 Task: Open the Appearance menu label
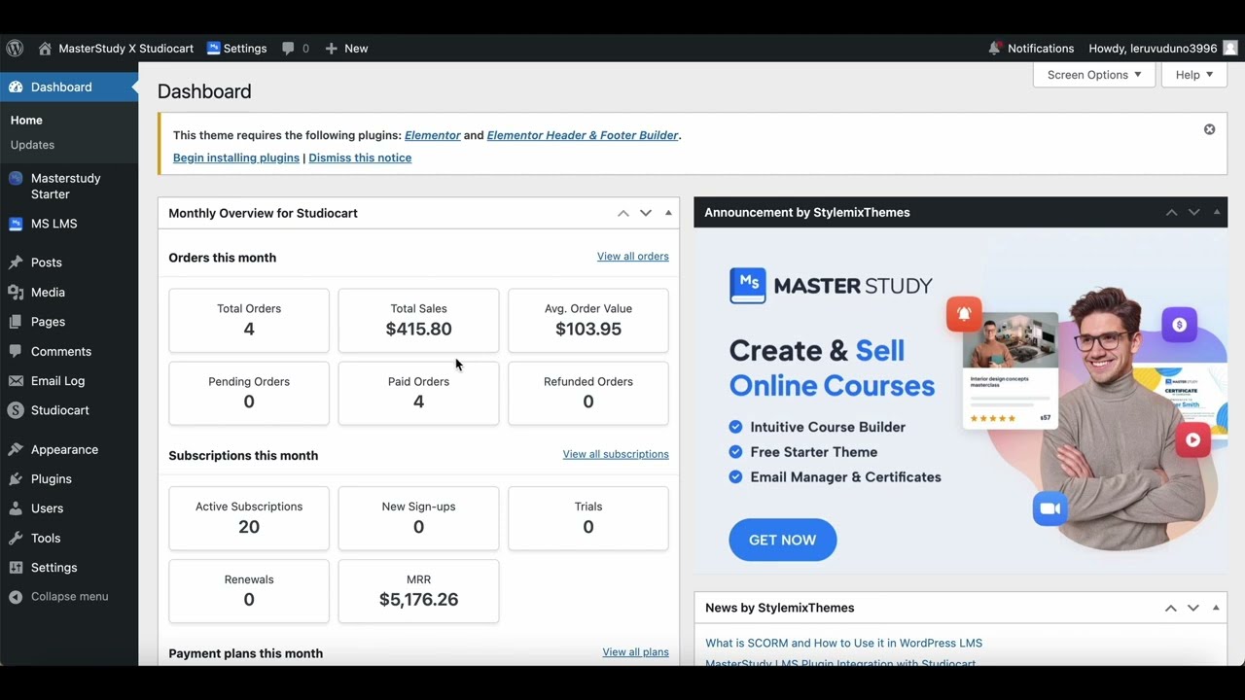click(64, 449)
